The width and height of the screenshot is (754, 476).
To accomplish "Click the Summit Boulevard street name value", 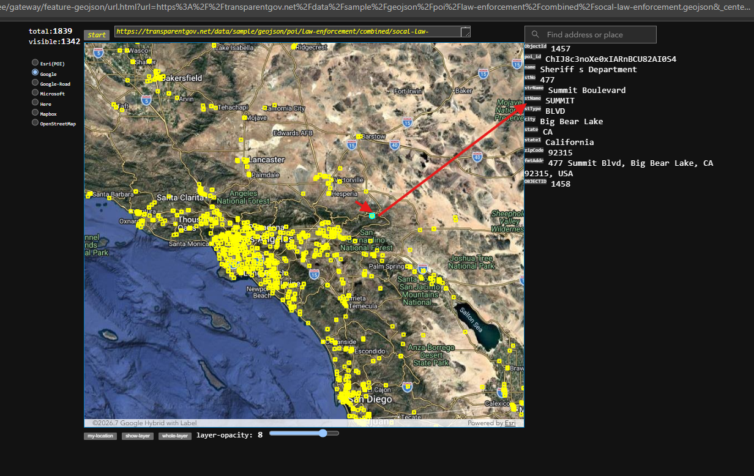I will click(587, 90).
